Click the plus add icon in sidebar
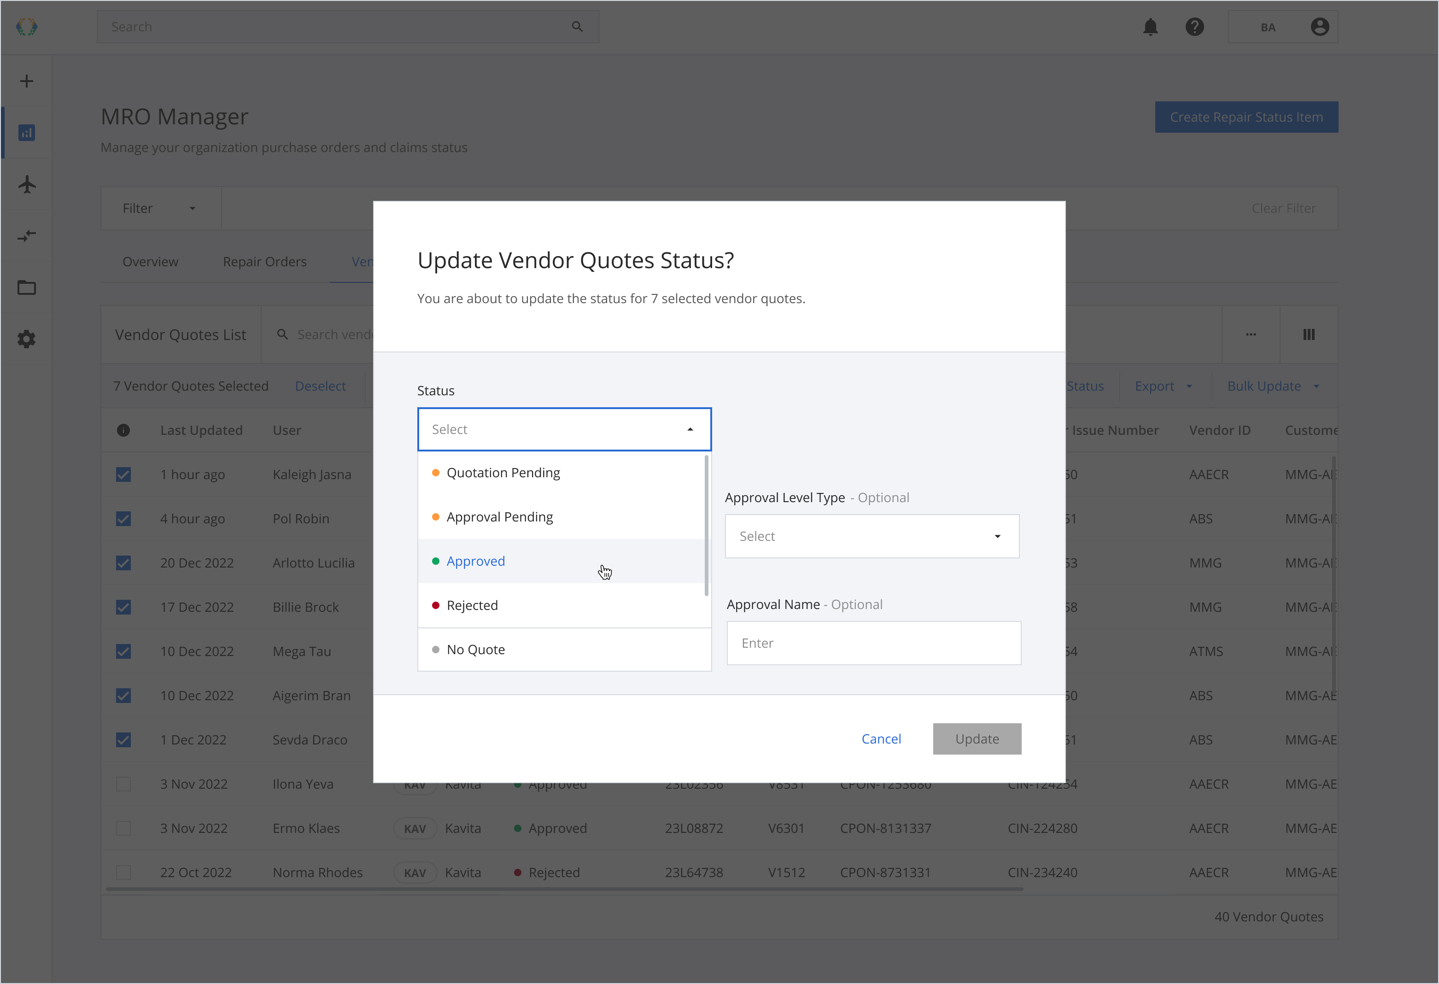The image size is (1439, 984). click(27, 81)
